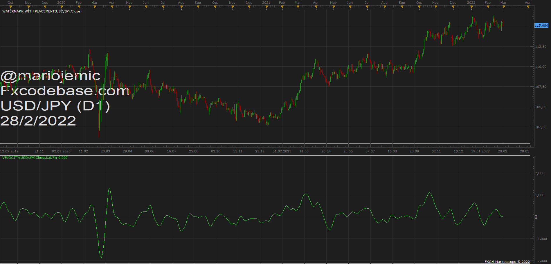Viewport: 551px width, 264px height.
Task: Click the 02.11 date on time axis
Action: click(436, 151)
